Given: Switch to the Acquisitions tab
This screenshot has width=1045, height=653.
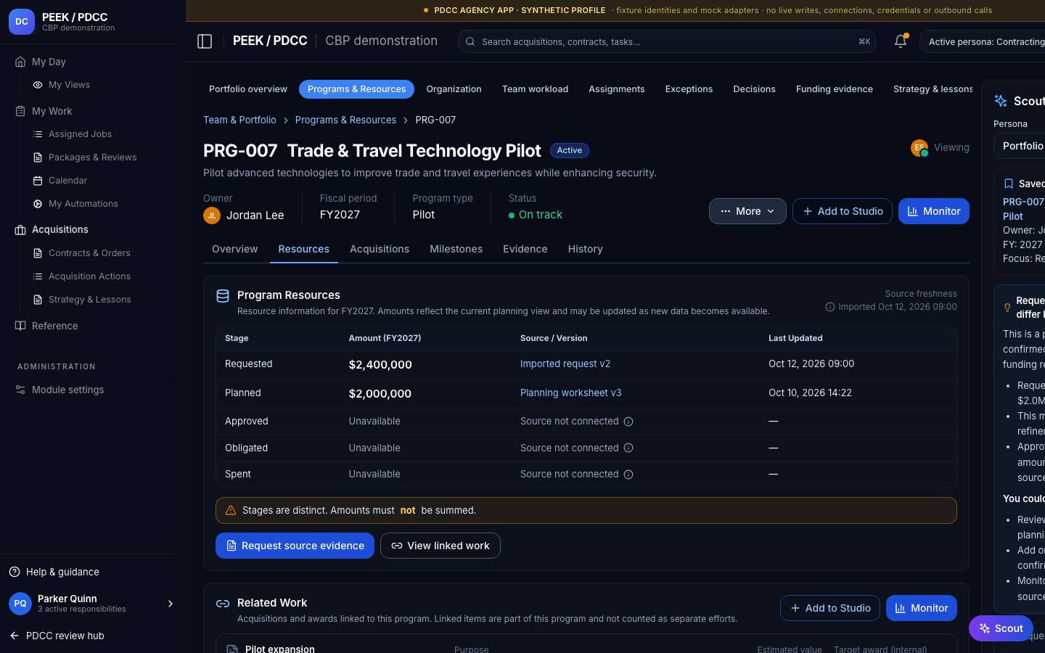Looking at the screenshot, I should coord(380,249).
